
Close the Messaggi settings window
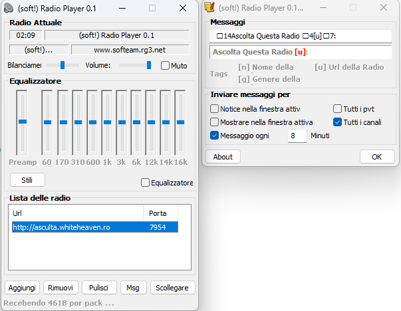click(x=384, y=7)
